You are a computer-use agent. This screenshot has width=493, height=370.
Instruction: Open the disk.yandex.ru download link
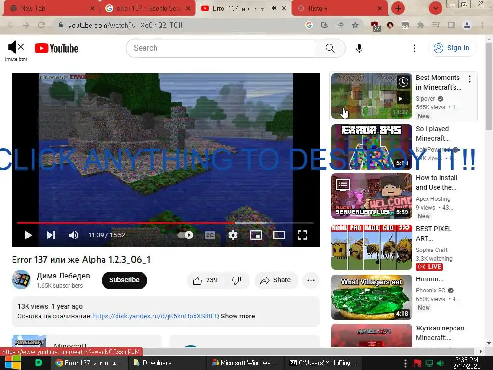pos(156,316)
